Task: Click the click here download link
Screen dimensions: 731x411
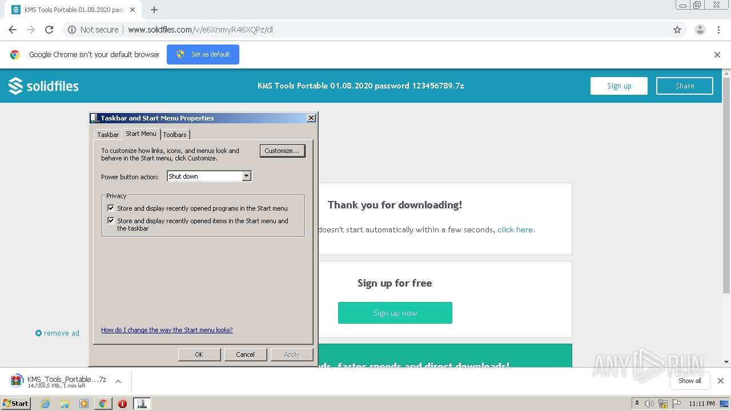Action: point(515,229)
